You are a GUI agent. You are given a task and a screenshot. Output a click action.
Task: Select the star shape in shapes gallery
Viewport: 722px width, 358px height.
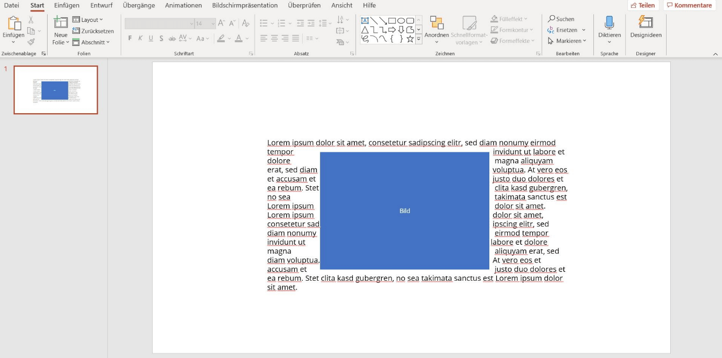[x=410, y=39]
